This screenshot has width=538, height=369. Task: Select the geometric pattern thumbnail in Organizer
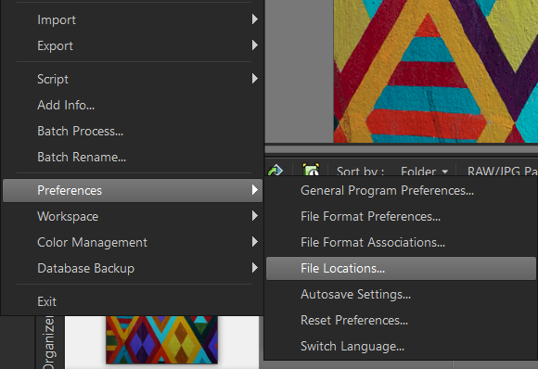(161, 339)
